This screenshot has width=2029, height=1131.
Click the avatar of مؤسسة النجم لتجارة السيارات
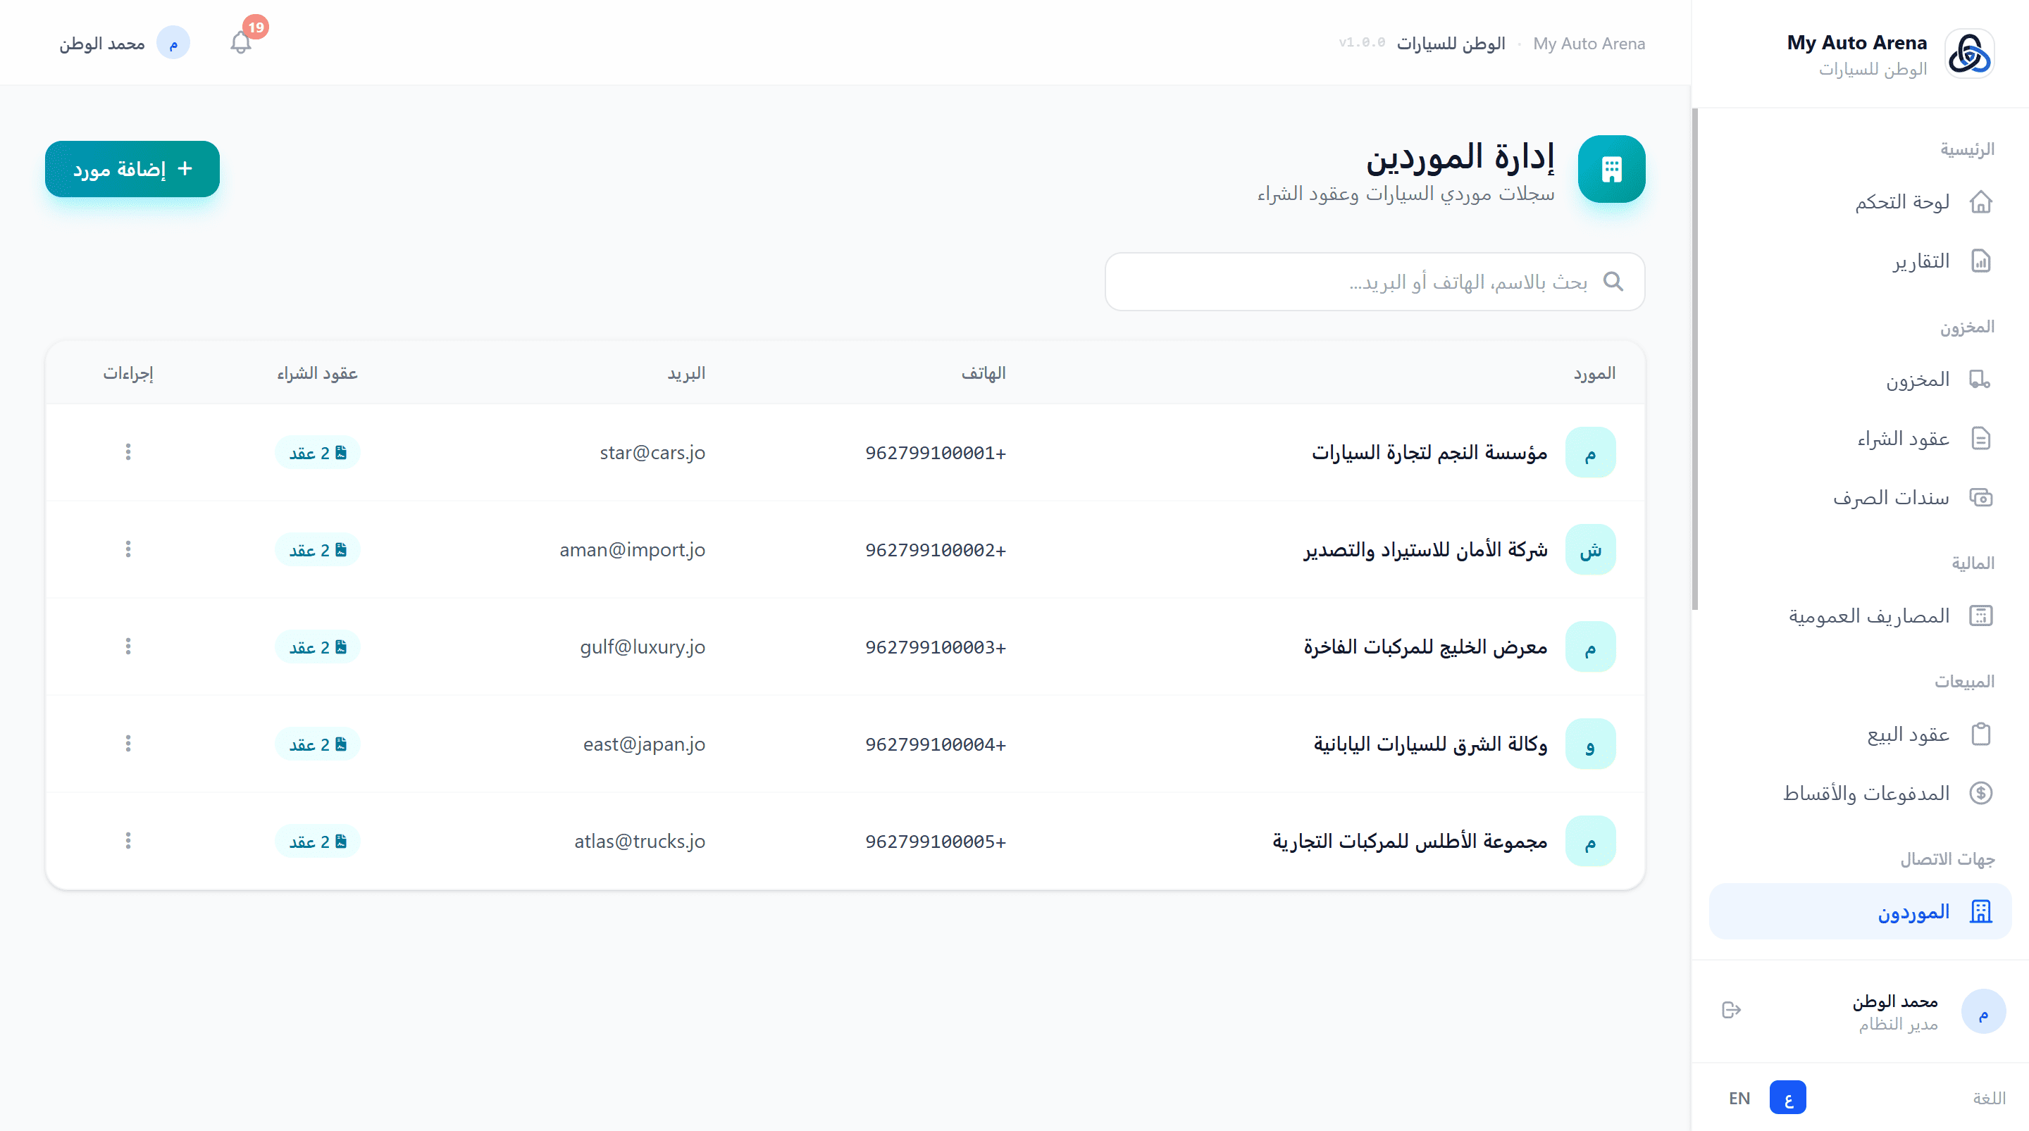[x=1590, y=453]
